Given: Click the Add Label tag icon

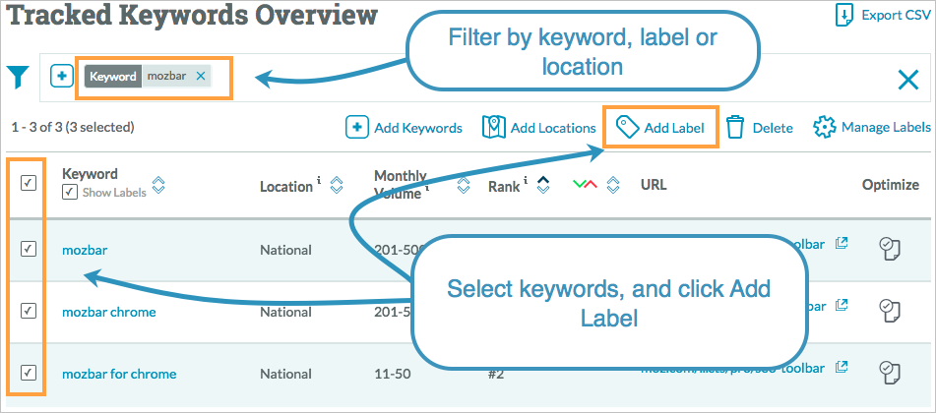Looking at the screenshot, I should click(627, 127).
